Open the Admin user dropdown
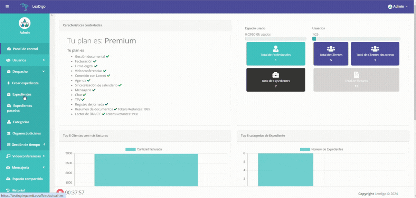The height and width of the screenshot is (198, 416). coord(398,7)
